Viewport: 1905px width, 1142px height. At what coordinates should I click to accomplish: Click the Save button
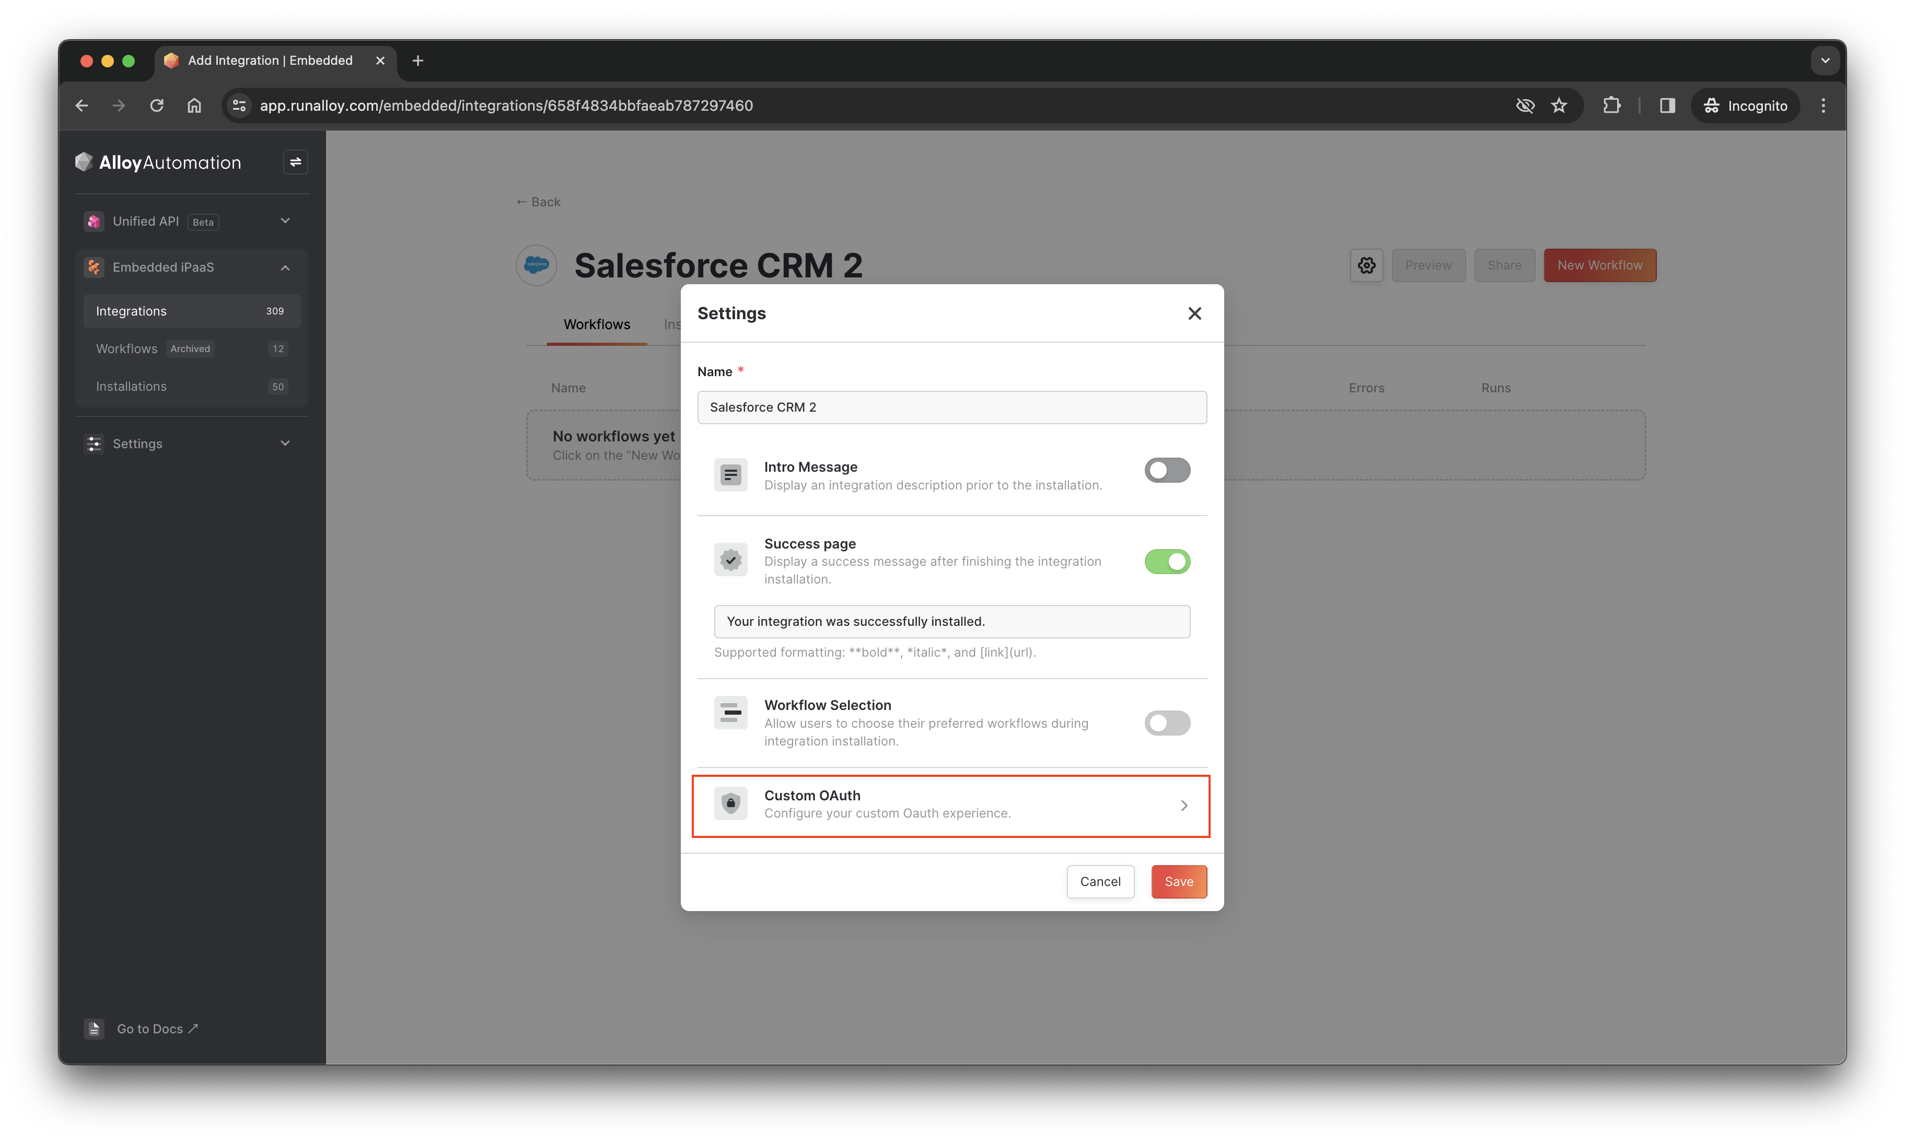point(1178,882)
